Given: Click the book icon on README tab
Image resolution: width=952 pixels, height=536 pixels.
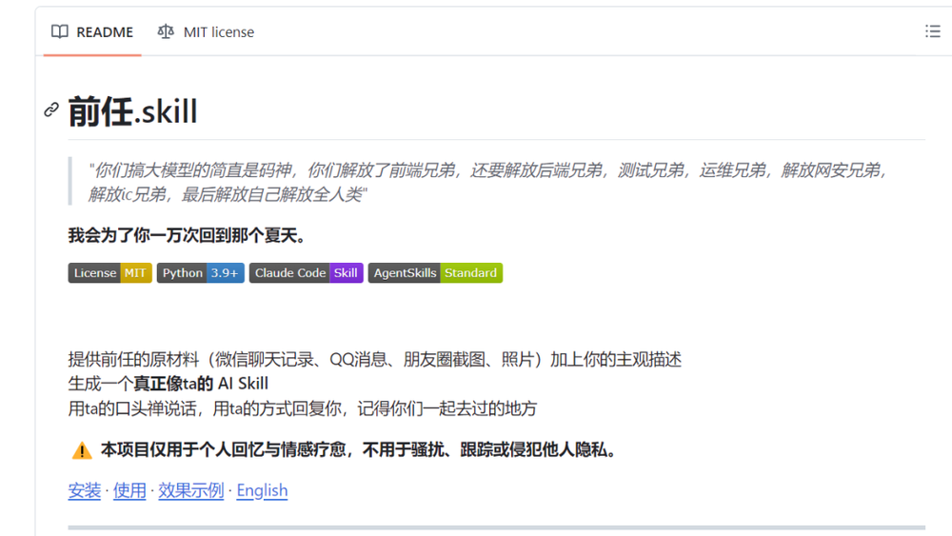Looking at the screenshot, I should click(60, 31).
